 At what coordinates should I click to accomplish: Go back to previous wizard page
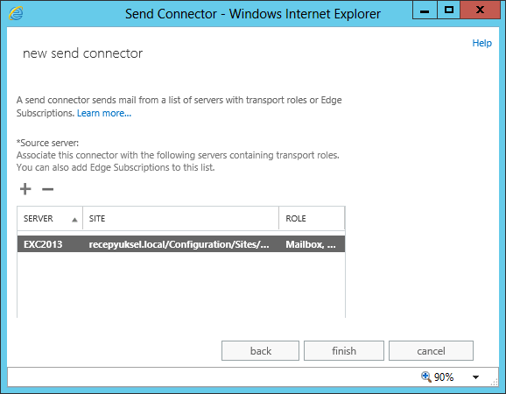[260, 351]
